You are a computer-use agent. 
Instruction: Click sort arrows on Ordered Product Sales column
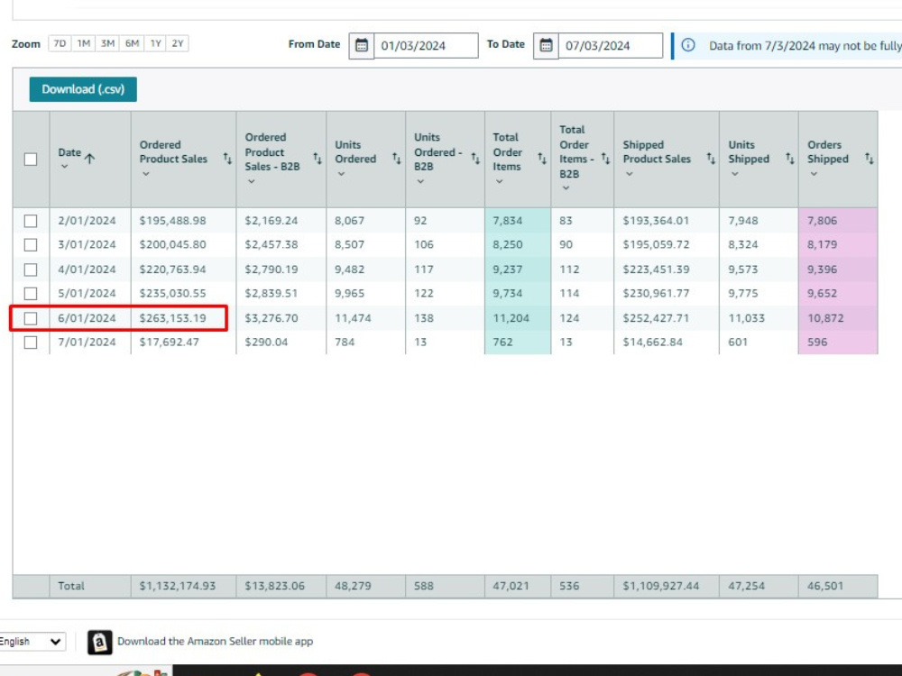coord(228,159)
